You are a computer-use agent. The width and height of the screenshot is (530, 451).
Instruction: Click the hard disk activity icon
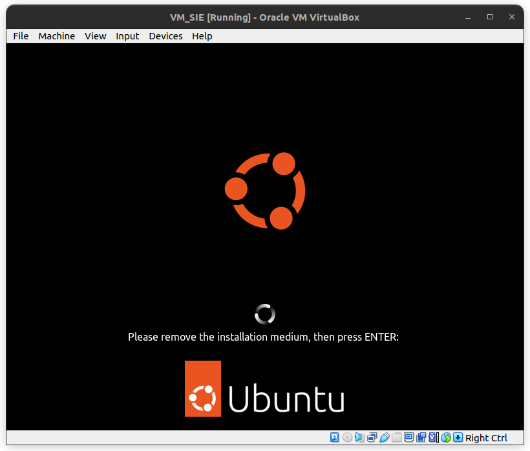pos(335,437)
